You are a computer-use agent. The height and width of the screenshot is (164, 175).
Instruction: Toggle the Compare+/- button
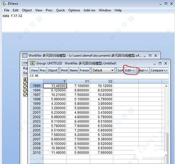159,71
